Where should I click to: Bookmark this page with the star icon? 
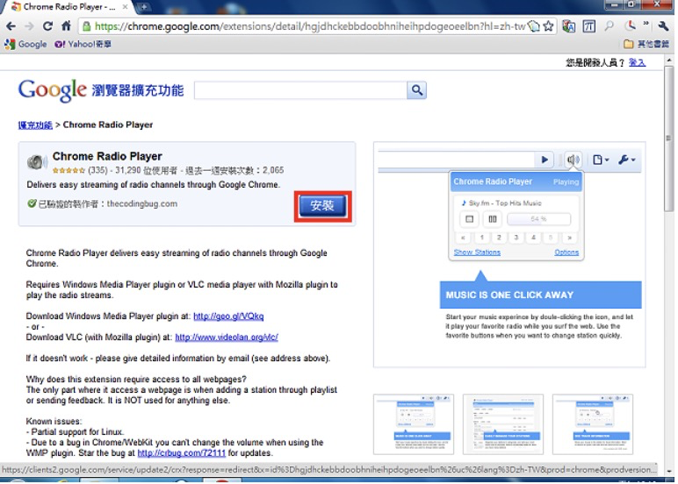click(x=548, y=26)
